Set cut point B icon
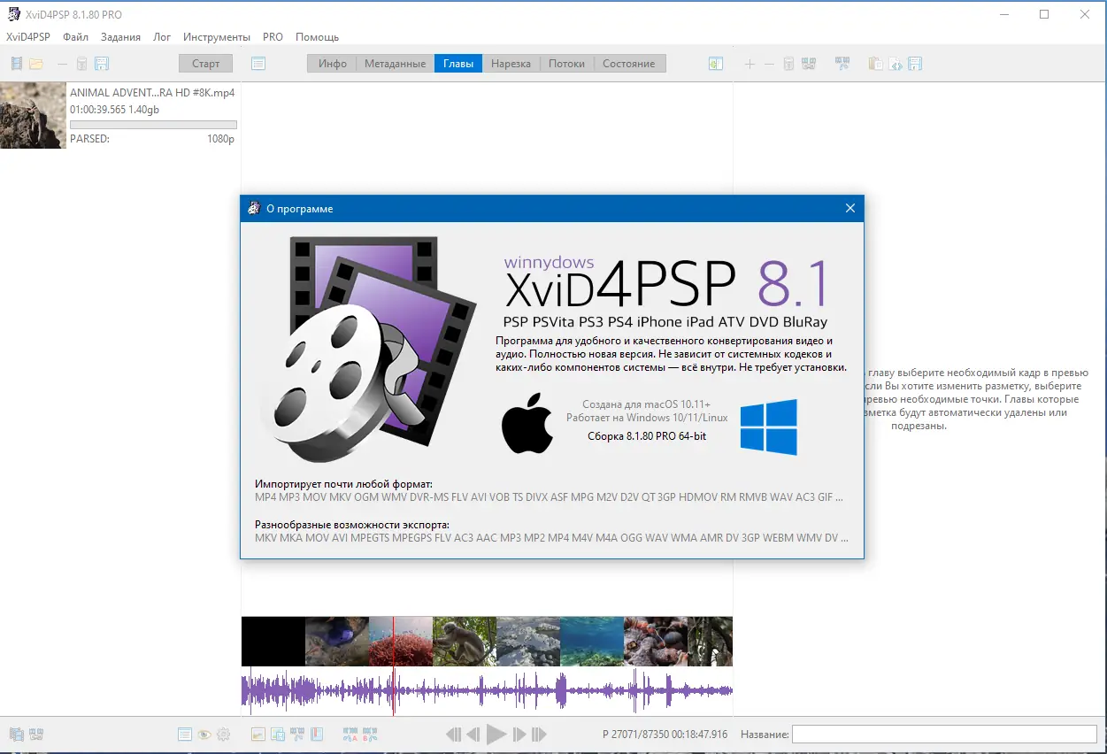Viewport: 1107px width, 754px height. [x=370, y=734]
